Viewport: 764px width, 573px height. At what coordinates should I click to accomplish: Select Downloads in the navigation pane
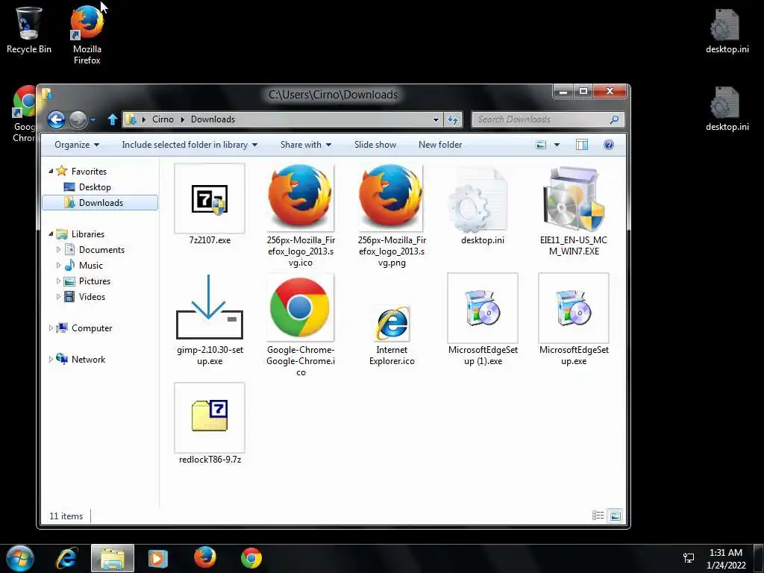(100, 203)
